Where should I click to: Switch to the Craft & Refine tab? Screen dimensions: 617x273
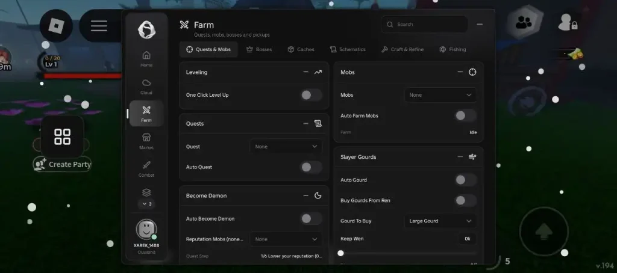click(402, 49)
